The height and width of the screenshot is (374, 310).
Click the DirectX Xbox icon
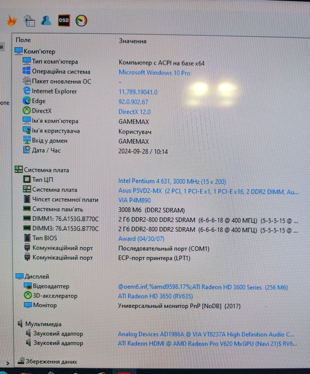click(x=27, y=111)
